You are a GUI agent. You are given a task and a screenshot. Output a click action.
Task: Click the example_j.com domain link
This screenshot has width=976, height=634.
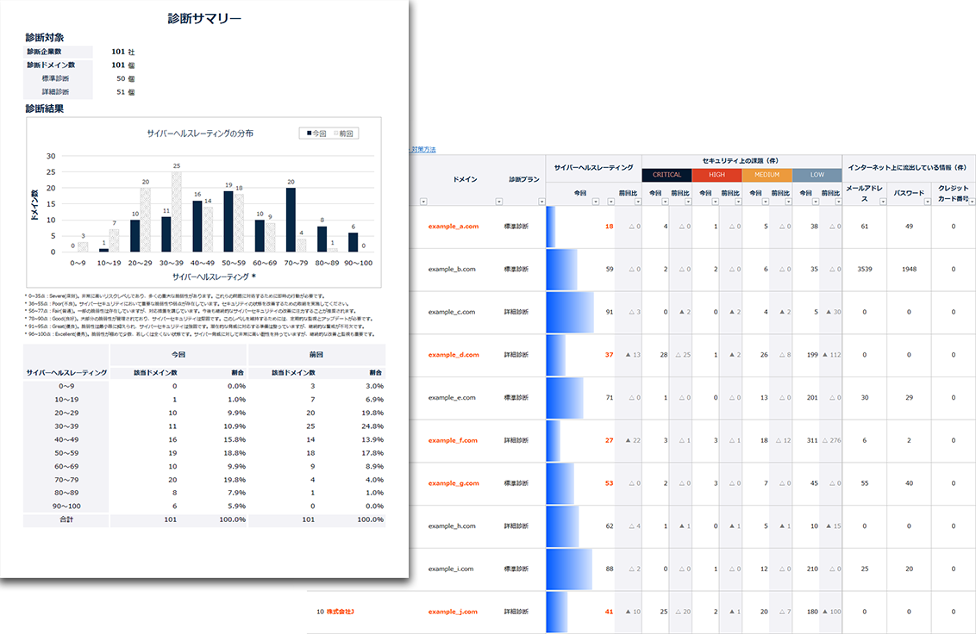(452, 612)
